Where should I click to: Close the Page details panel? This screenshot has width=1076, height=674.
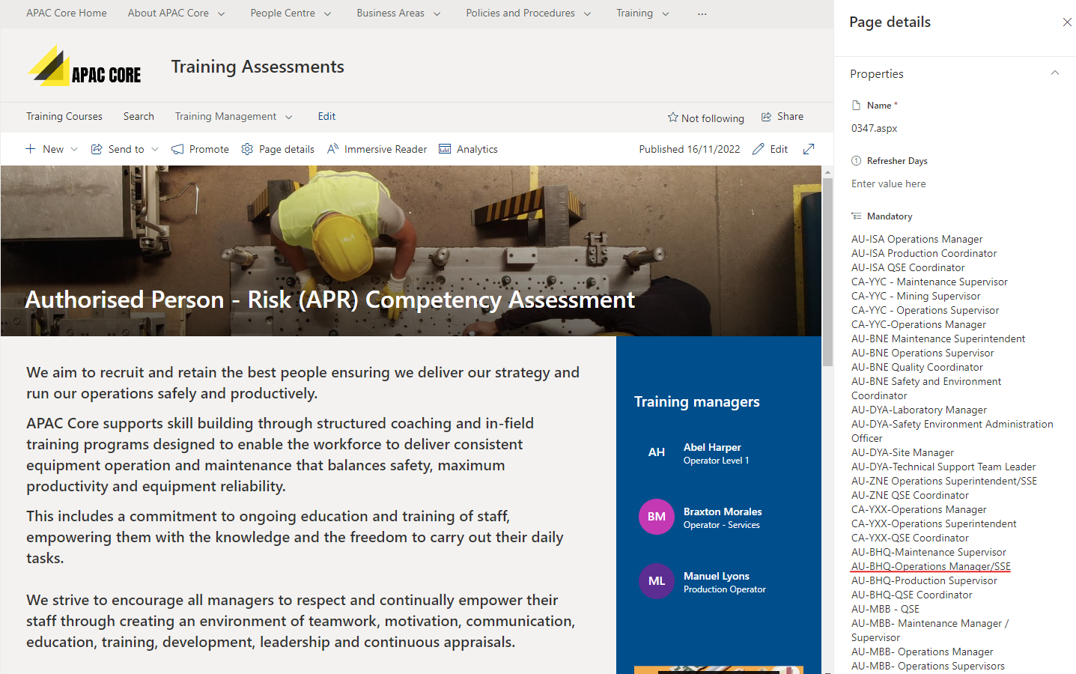[1067, 22]
